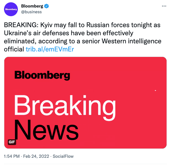This screenshot has width=170, height=167.
Task: Click the small white dash in the GIF
Action: tap(155, 90)
